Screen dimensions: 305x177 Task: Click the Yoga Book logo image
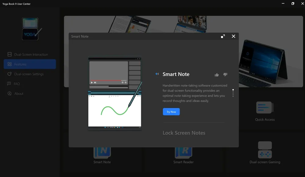(31, 29)
